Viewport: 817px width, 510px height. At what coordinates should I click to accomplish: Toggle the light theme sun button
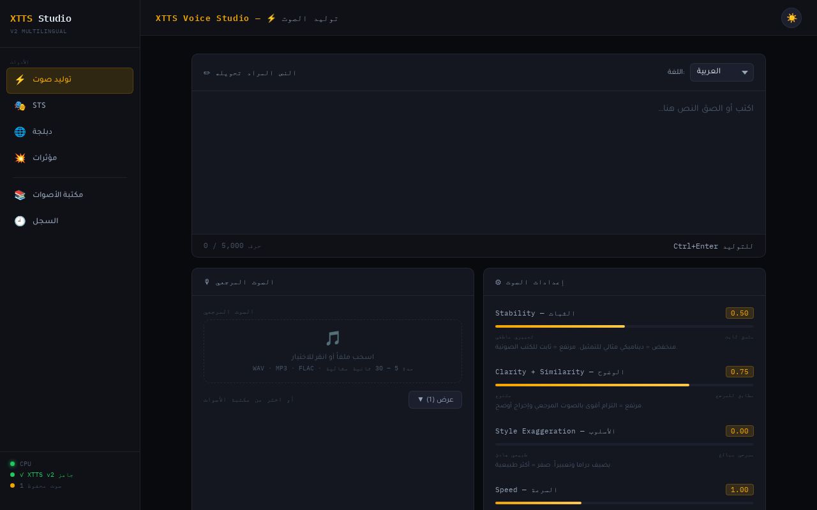[x=791, y=18]
